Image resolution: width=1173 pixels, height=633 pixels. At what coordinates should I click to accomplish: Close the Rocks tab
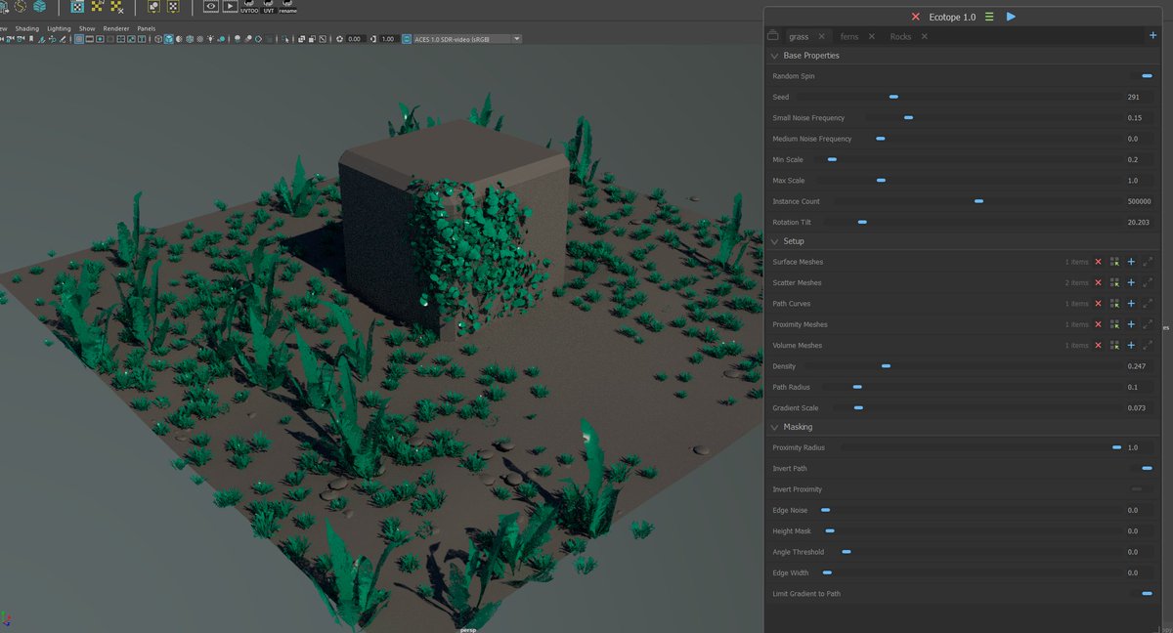click(924, 36)
